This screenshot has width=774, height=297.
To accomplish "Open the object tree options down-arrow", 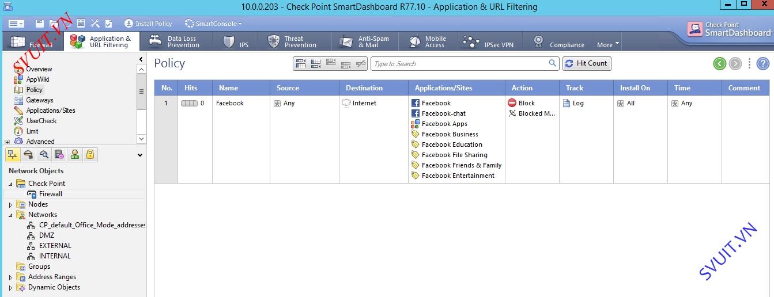I will (140, 155).
